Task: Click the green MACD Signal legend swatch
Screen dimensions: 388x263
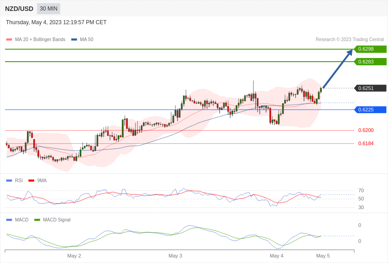Action: (x=37, y=220)
